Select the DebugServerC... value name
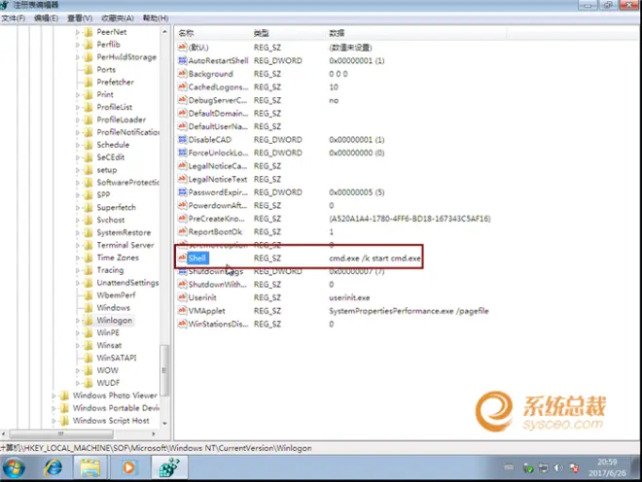This screenshot has height=482, width=642. coord(218,100)
